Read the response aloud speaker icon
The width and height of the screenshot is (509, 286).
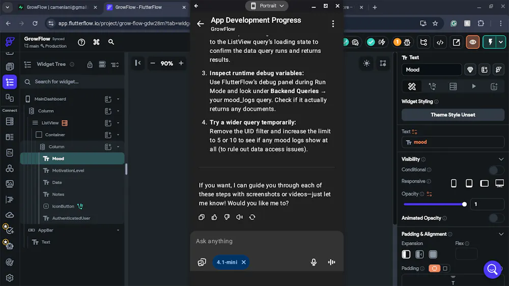click(x=240, y=217)
